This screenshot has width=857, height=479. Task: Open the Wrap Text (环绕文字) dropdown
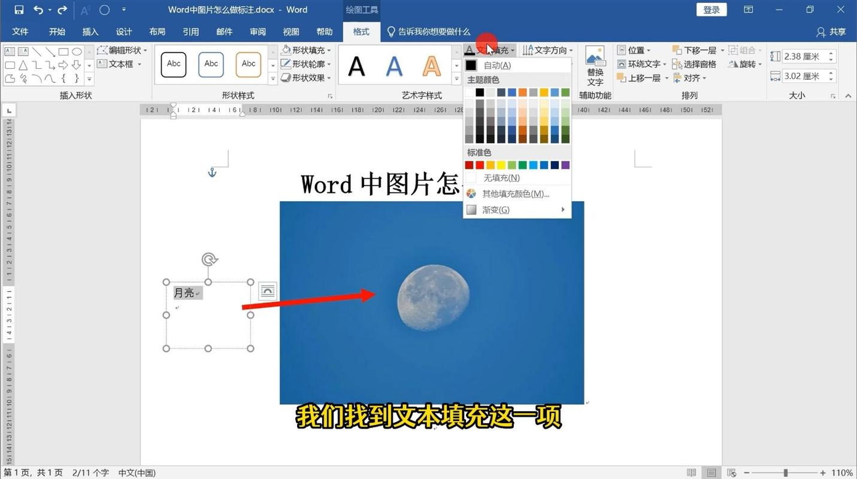(642, 64)
